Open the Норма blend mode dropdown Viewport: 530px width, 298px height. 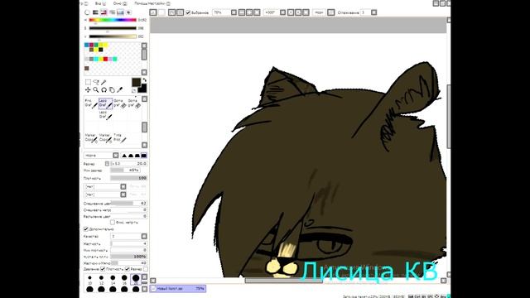(x=116, y=156)
